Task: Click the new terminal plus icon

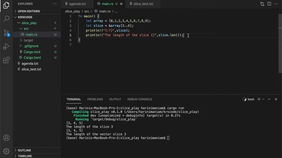Action: coord(259,99)
